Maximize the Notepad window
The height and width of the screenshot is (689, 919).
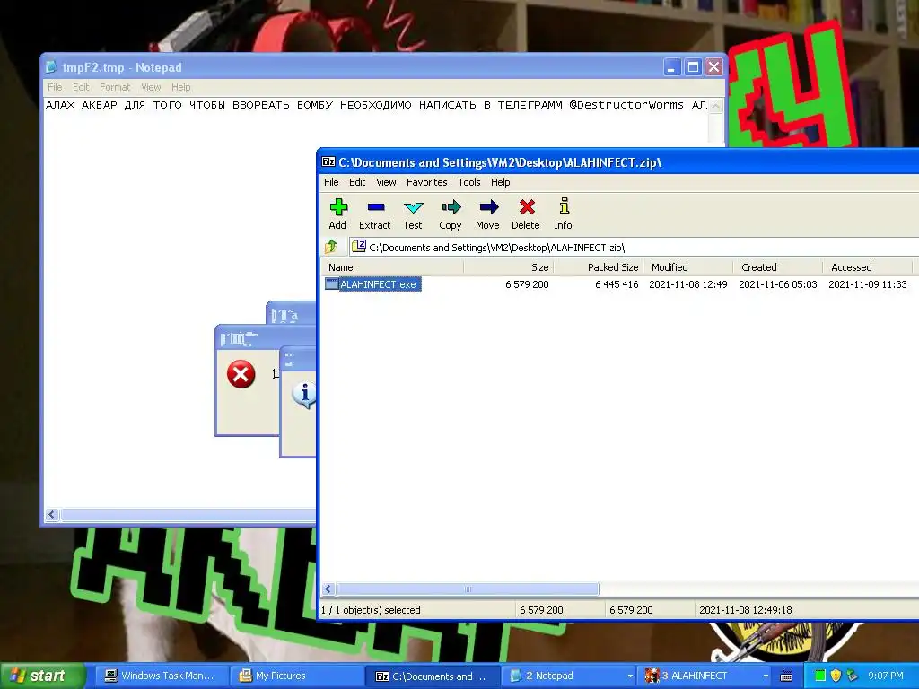[693, 67]
